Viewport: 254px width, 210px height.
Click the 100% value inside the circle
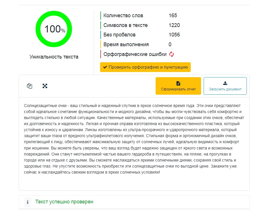click(x=55, y=29)
